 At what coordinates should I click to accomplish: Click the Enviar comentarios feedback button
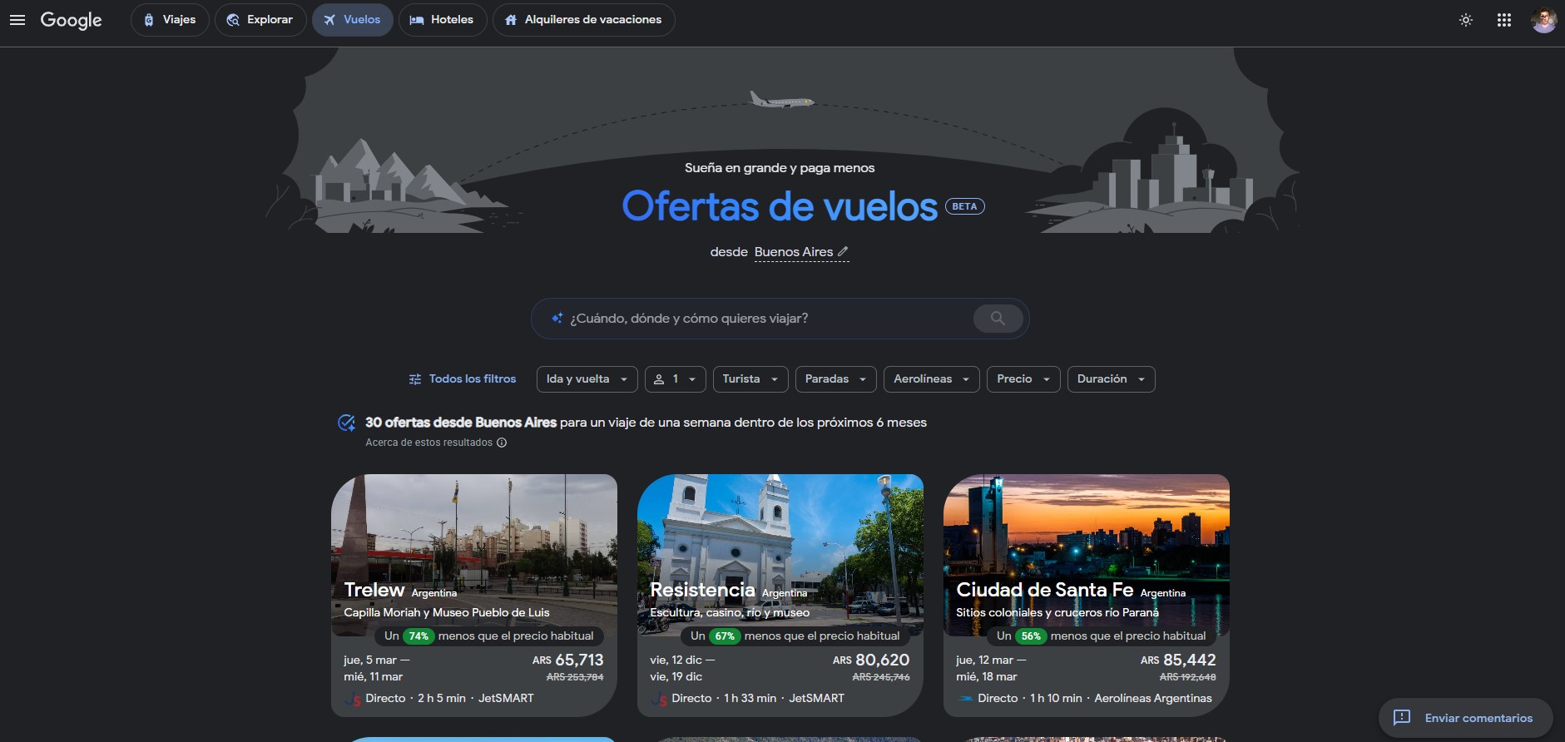point(1465,718)
